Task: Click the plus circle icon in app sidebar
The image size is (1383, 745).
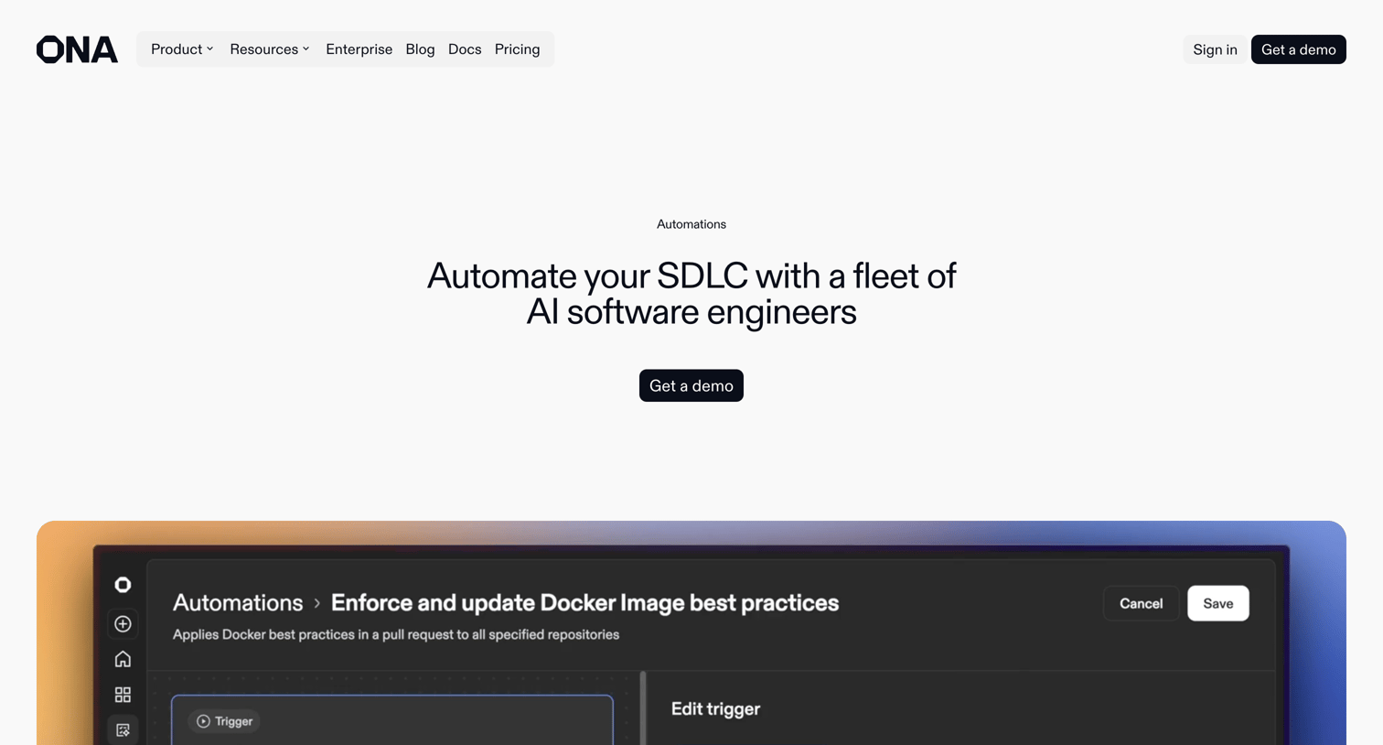Action: tap(123, 624)
